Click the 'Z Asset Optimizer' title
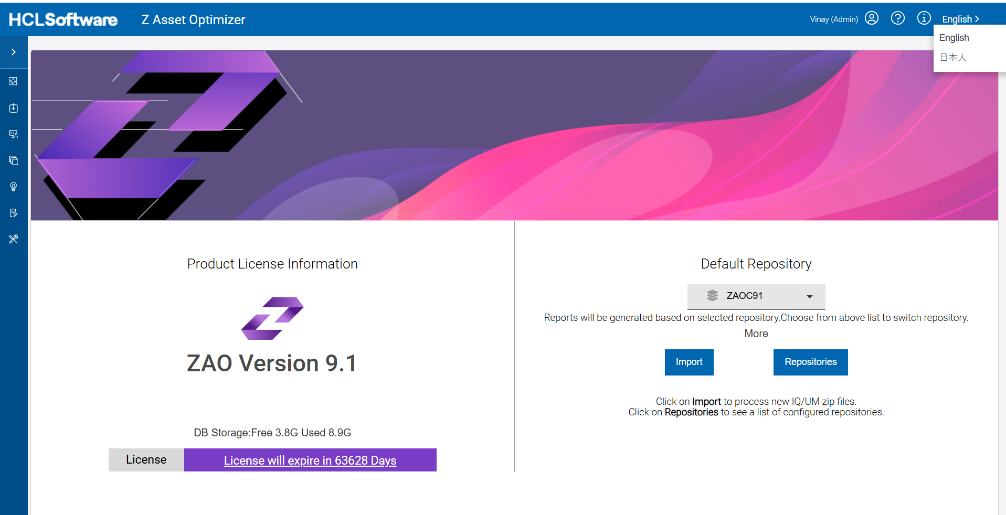The image size is (1006, 515). click(193, 20)
